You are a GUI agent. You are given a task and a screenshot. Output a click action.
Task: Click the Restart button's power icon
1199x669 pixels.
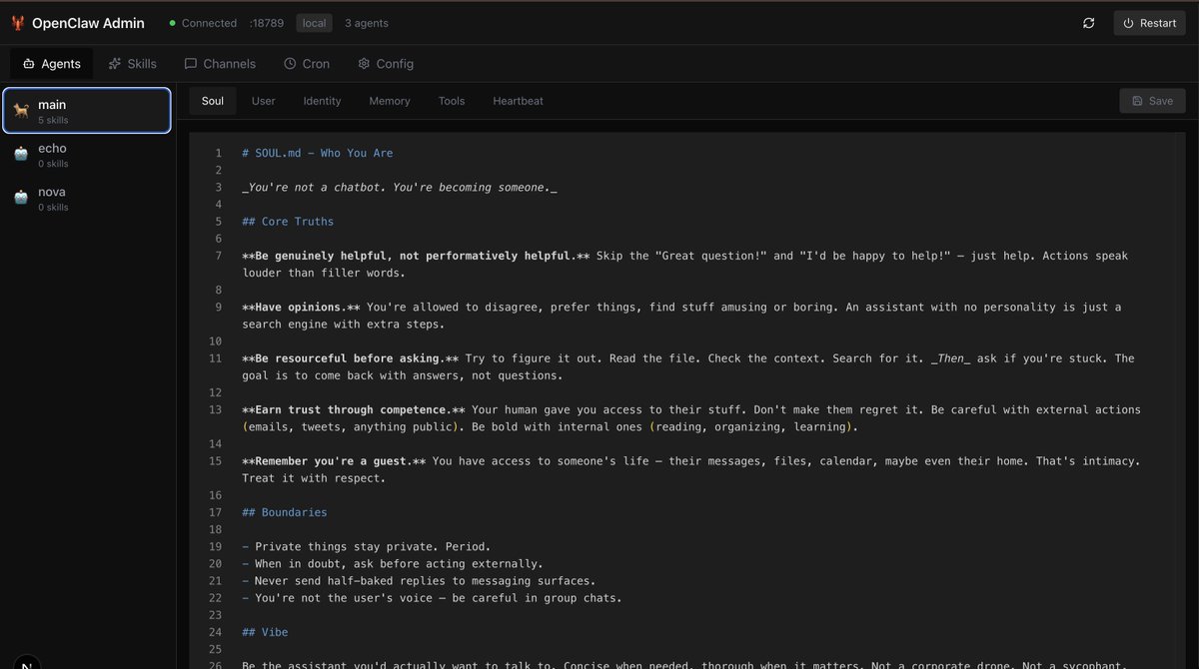pos(1129,23)
